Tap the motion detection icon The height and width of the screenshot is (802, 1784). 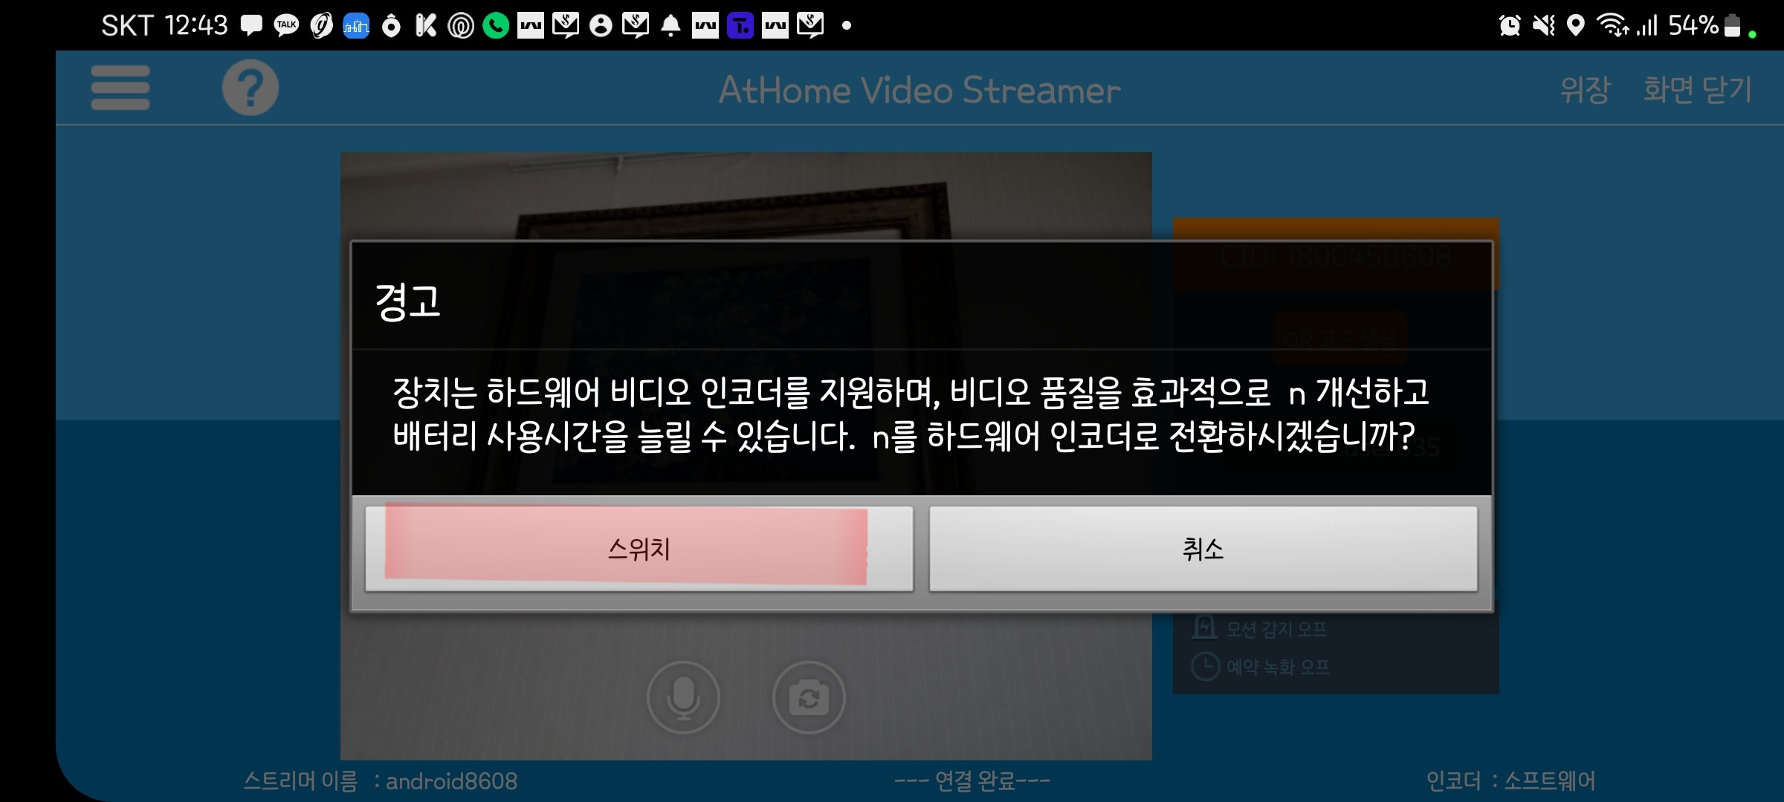pos(1204,628)
